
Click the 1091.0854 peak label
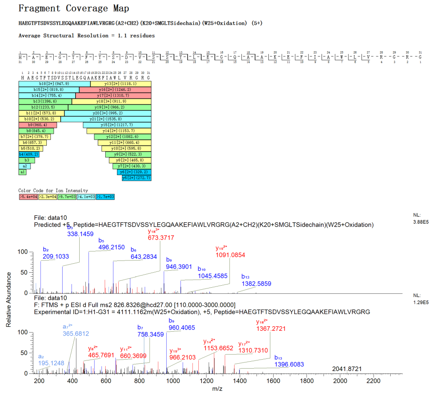[230, 255]
